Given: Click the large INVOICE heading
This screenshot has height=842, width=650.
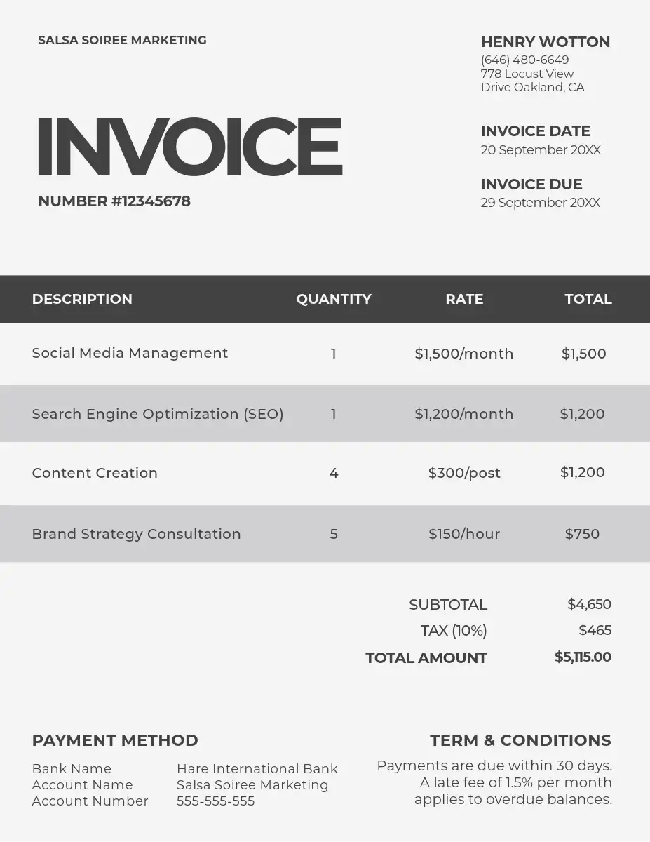Looking at the screenshot, I should point(190,147).
